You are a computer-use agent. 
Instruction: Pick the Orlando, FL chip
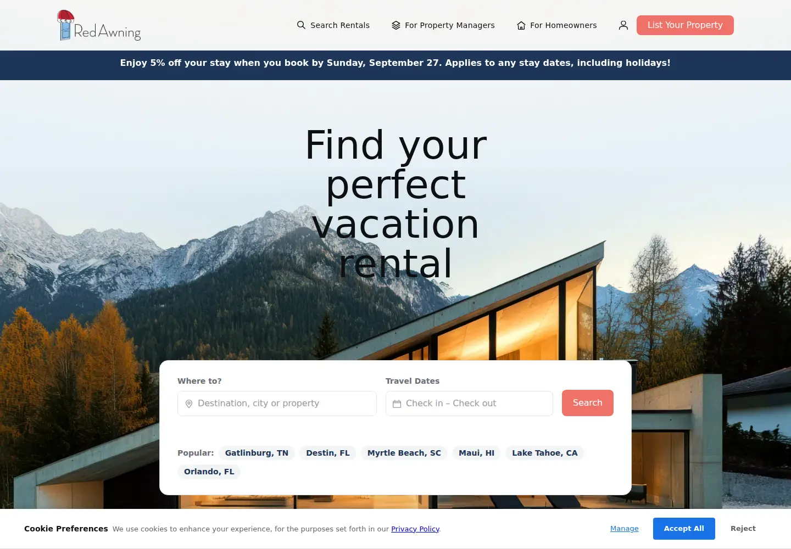209,472
